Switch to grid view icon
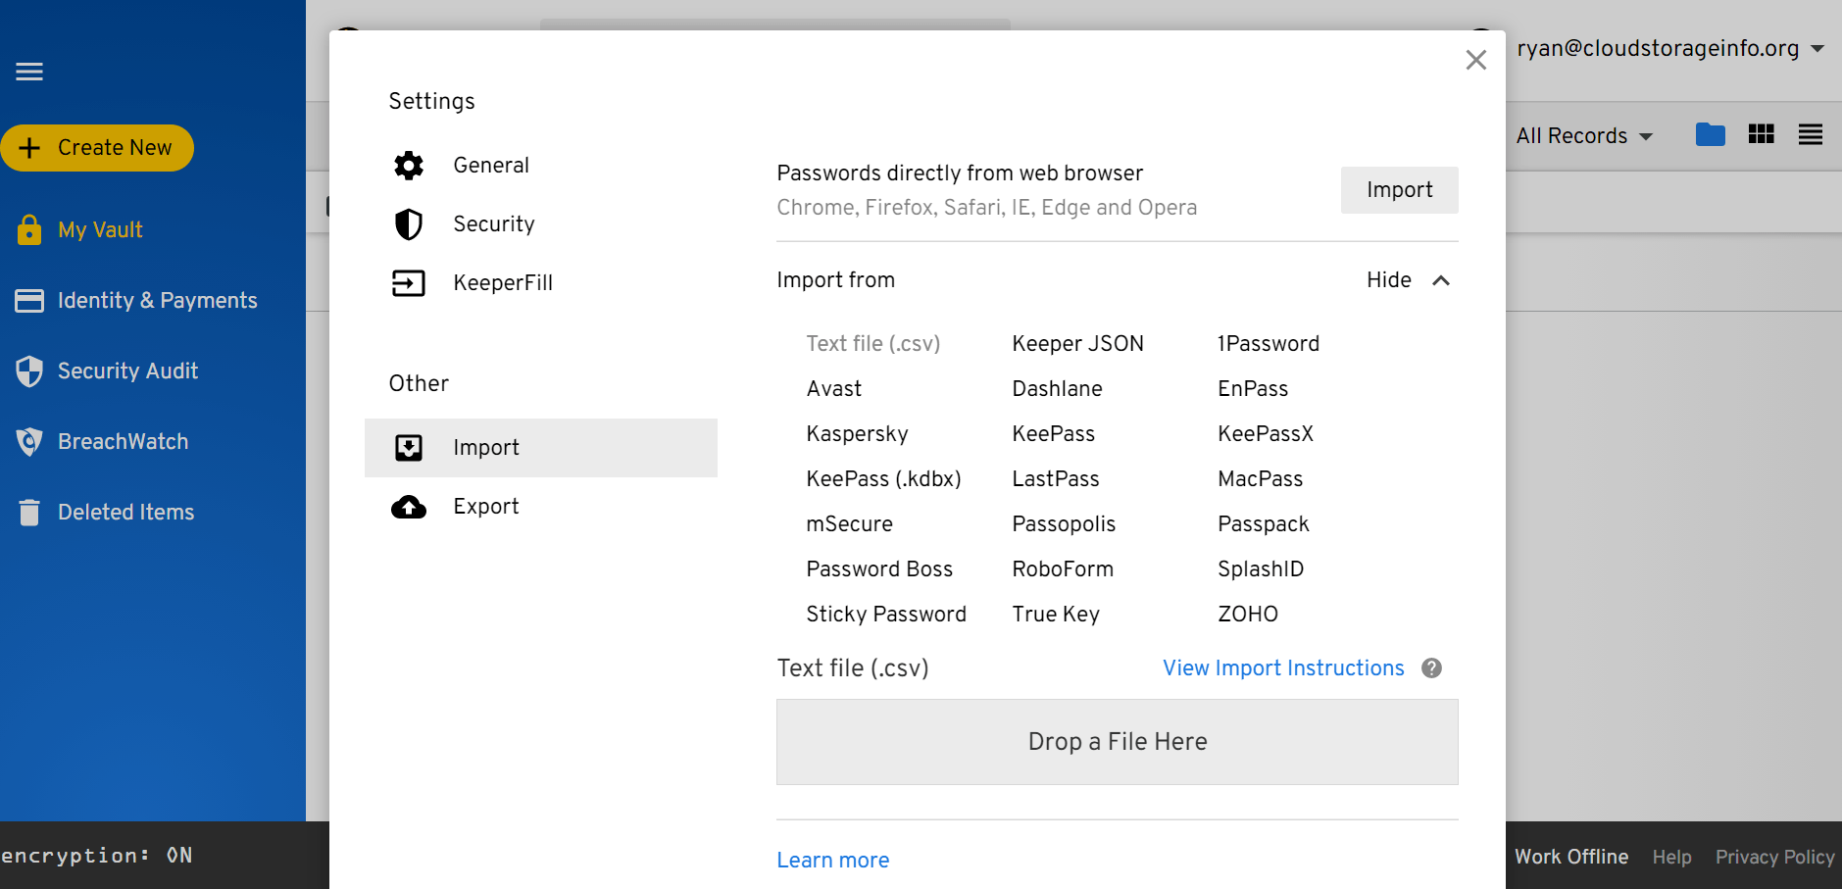Viewport: 1842px width, 889px height. [1762, 134]
